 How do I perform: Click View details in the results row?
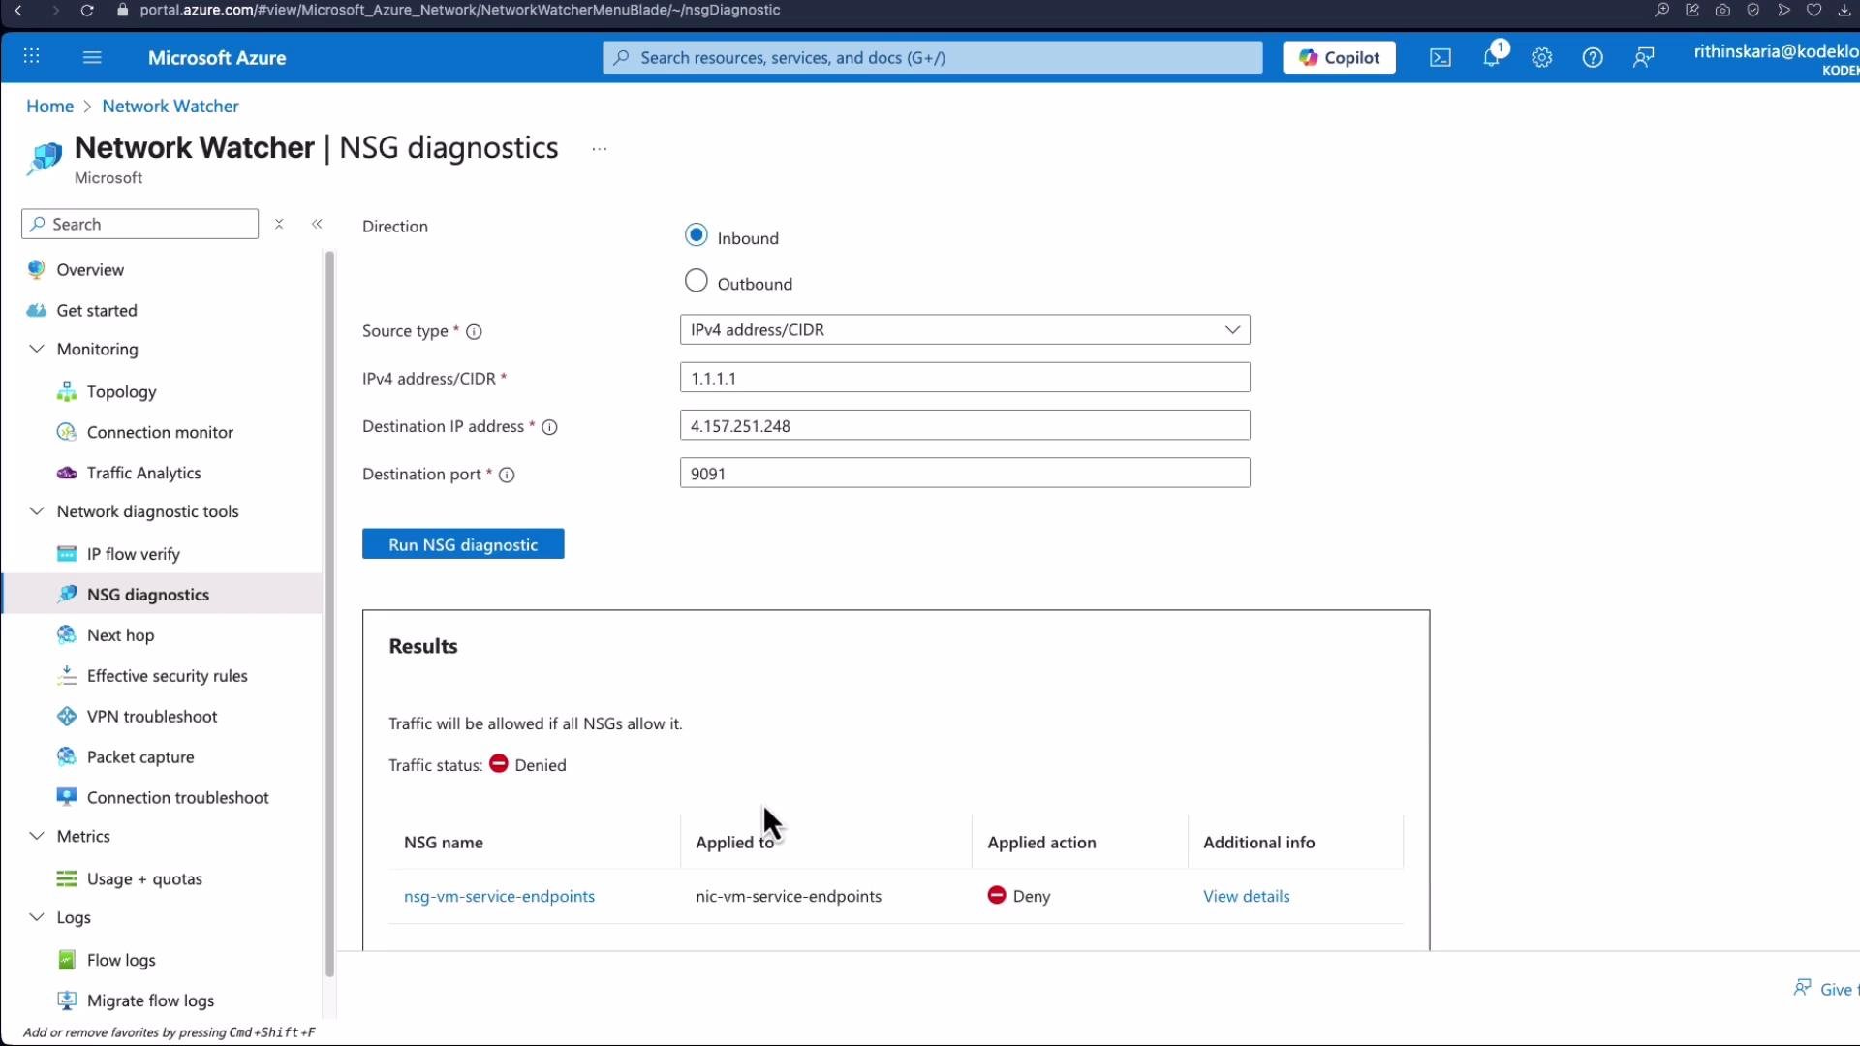tap(1246, 896)
